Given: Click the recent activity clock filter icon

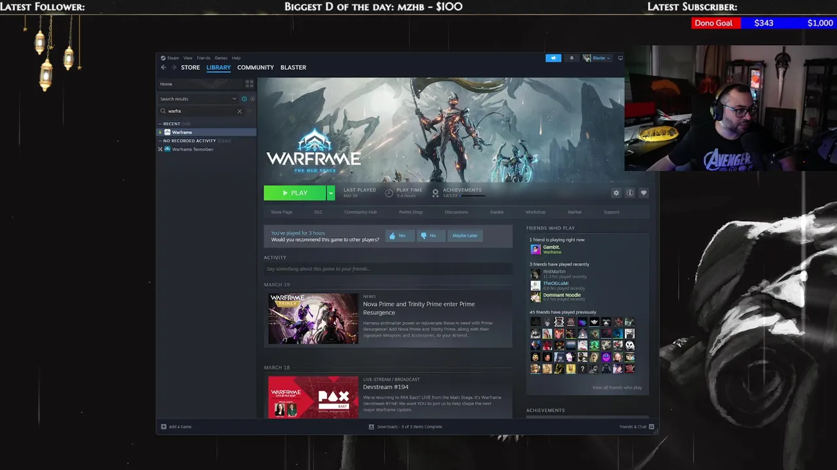Looking at the screenshot, I should pos(244,99).
